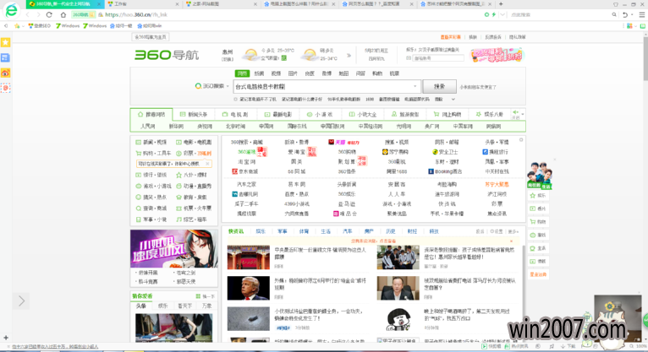
Task: Open the 苏宁大聚惠 orange link
Action: click(x=497, y=184)
